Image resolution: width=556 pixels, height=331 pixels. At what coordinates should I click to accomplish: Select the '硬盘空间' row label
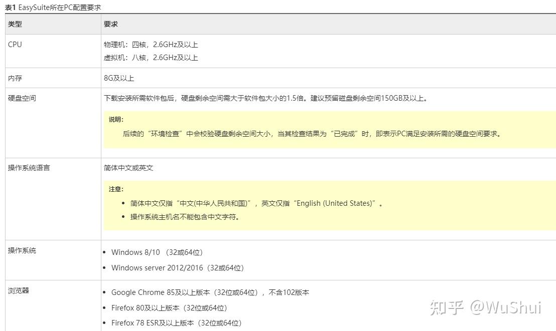point(22,98)
